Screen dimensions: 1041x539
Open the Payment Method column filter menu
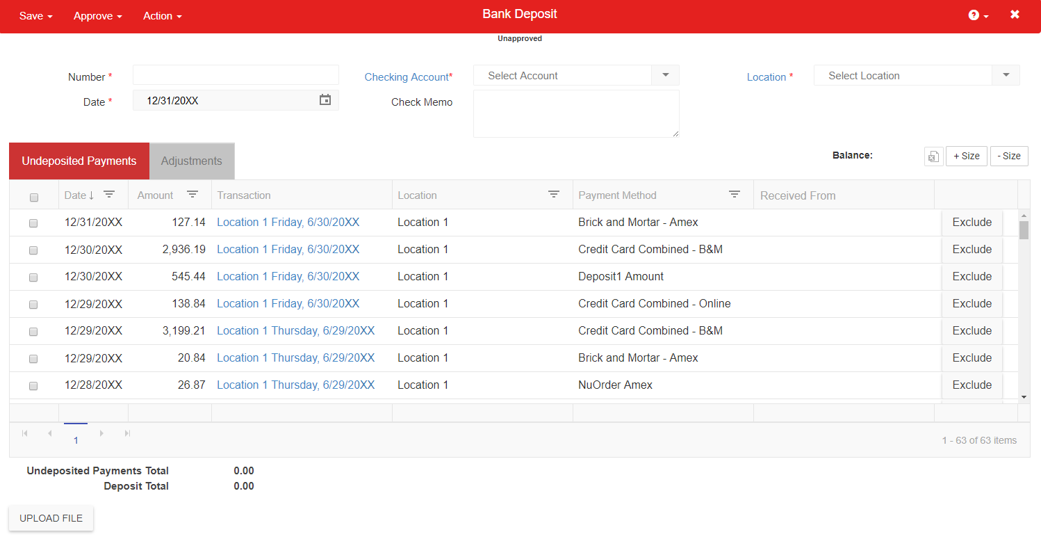point(735,195)
